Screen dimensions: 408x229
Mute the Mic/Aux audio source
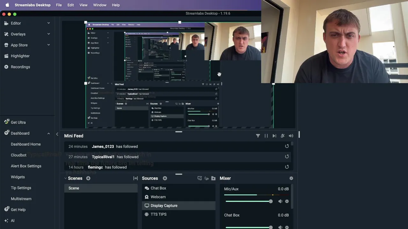(x=280, y=201)
